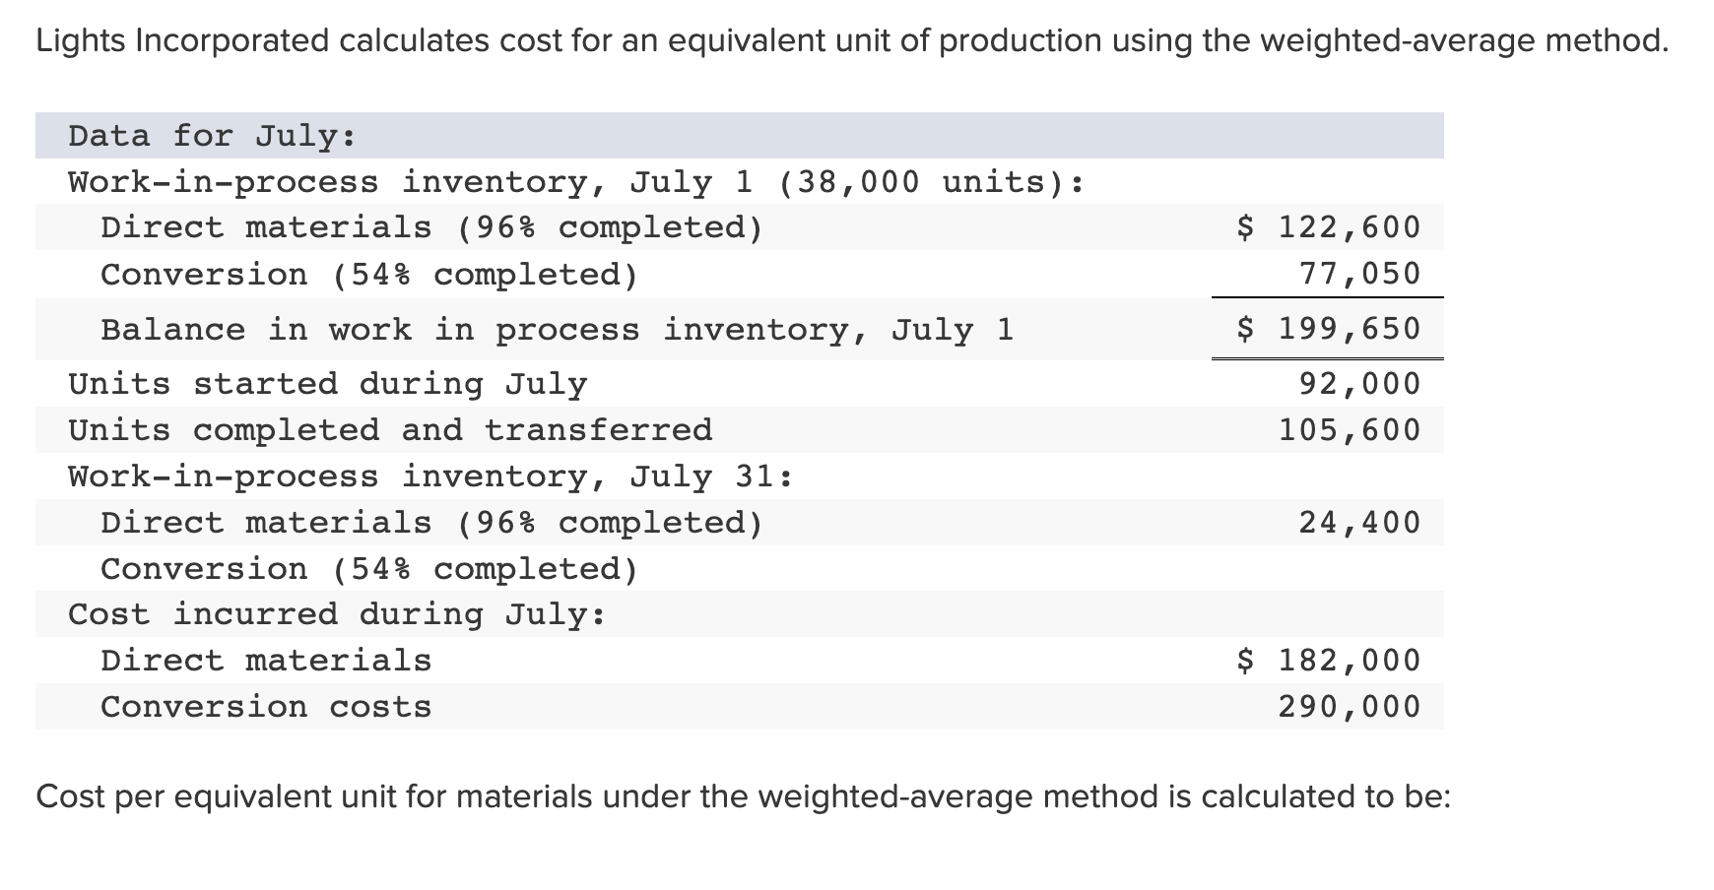Click 'Work-in-process inventory, July 1 (38,000 units):' label
Image resolution: width=1714 pixels, height=890 pixels.
(576, 182)
